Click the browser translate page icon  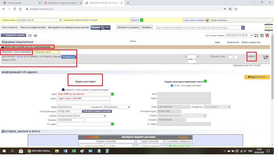click(x=230, y=9)
